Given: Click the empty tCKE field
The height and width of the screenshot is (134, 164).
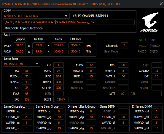Looking at the screenshot, I should point(157,65).
